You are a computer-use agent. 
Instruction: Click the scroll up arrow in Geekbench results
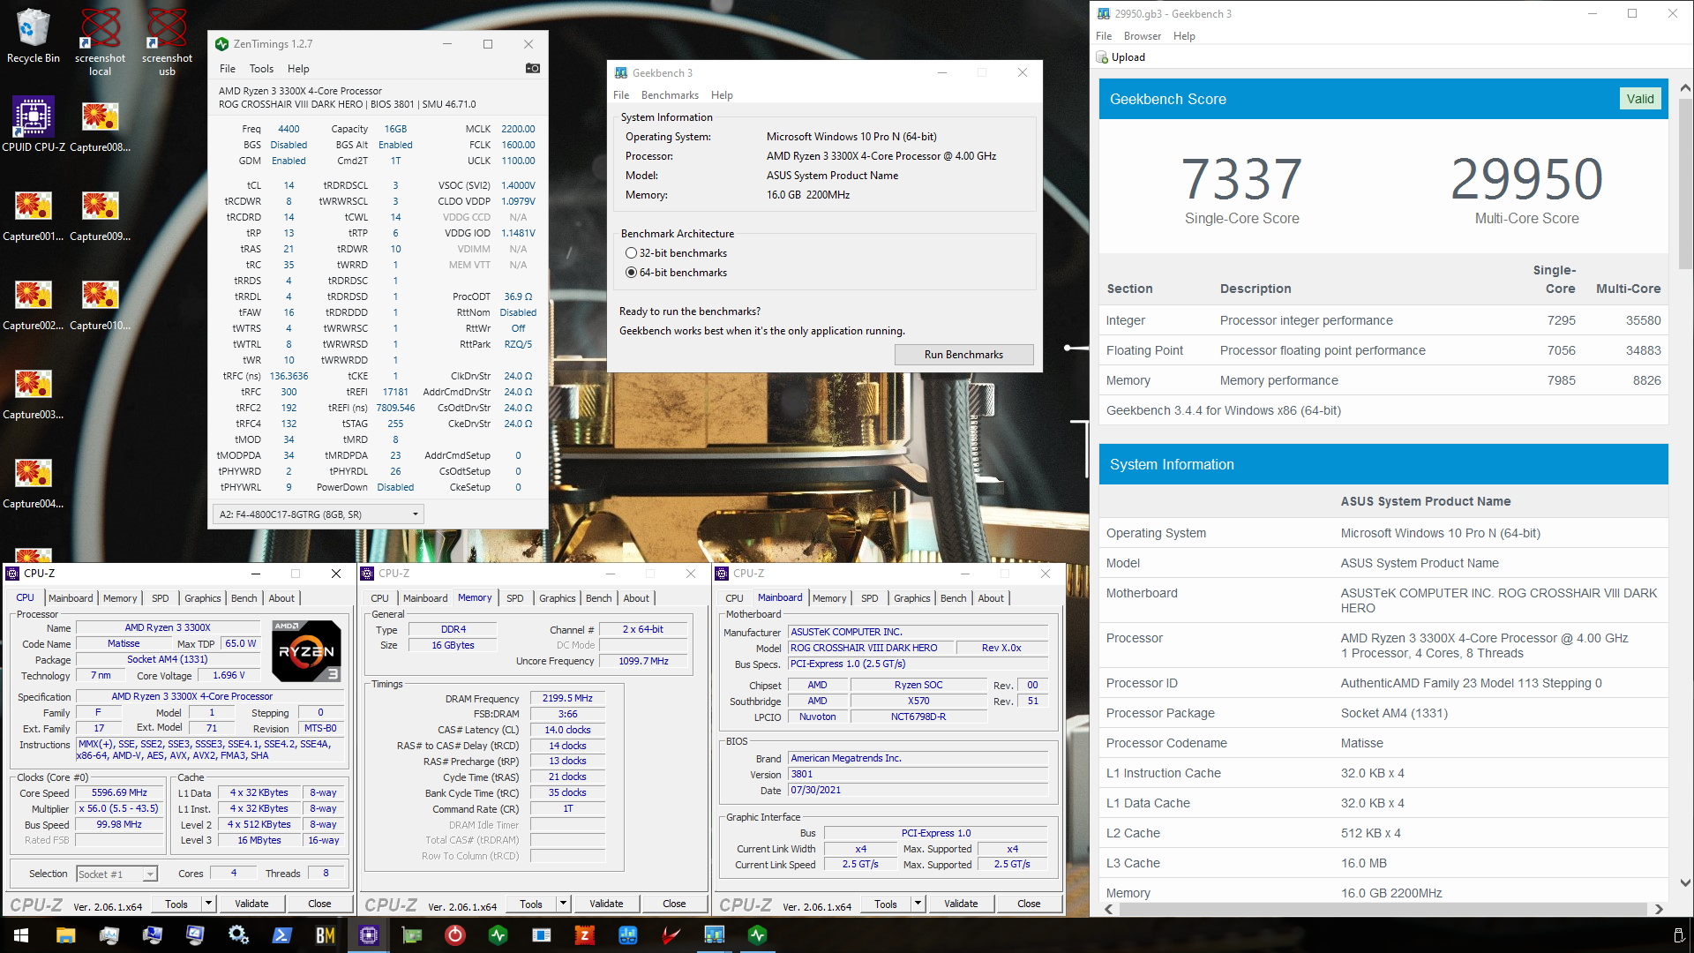[1685, 88]
